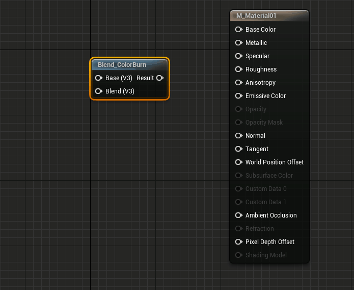The image size is (354, 290).
Task: Click the 'Emissive Color' label text
Action: [265, 96]
